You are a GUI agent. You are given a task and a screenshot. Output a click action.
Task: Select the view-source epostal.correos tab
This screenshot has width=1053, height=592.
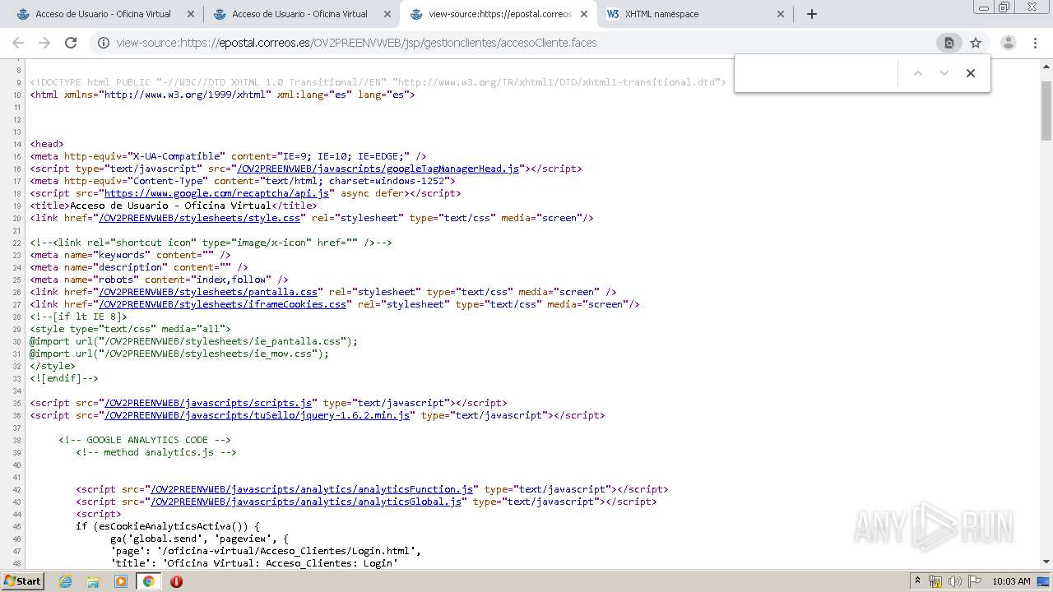(499, 14)
